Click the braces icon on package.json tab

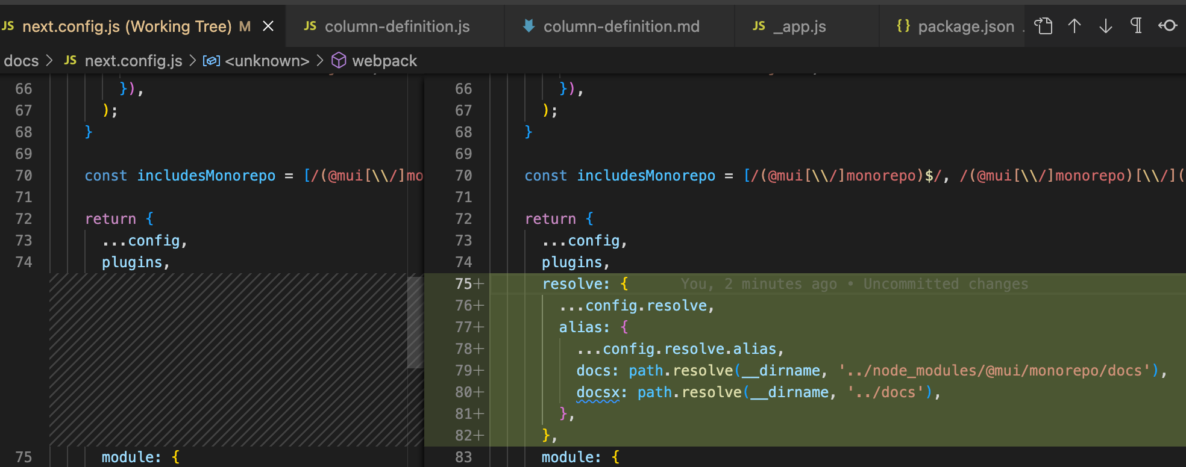tap(903, 26)
